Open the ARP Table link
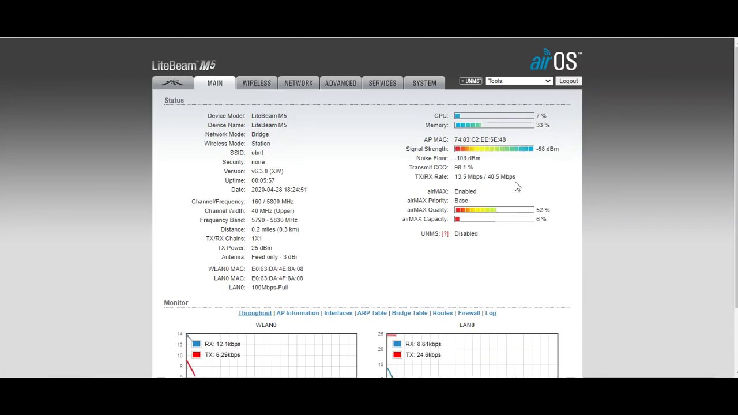Screen dimensions: 738x415 [x=372, y=314]
